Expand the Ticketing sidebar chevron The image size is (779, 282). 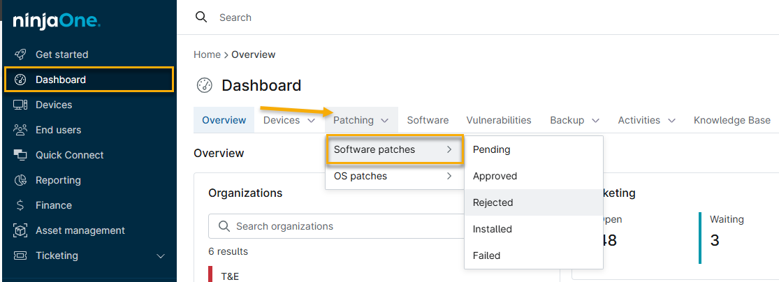point(161,256)
